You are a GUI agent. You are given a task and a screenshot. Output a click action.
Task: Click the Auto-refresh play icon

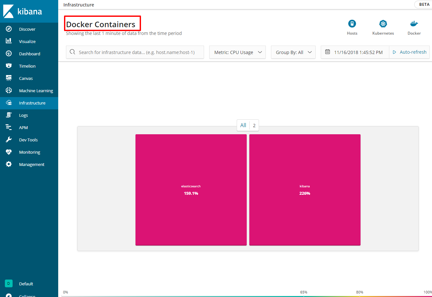(394, 52)
